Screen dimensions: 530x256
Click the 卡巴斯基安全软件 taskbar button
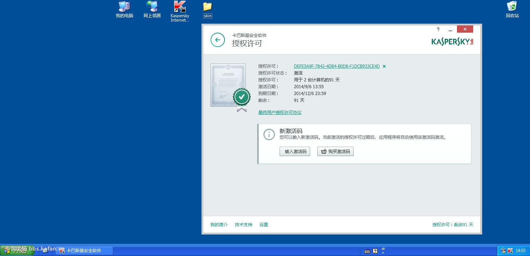point(85,251)
